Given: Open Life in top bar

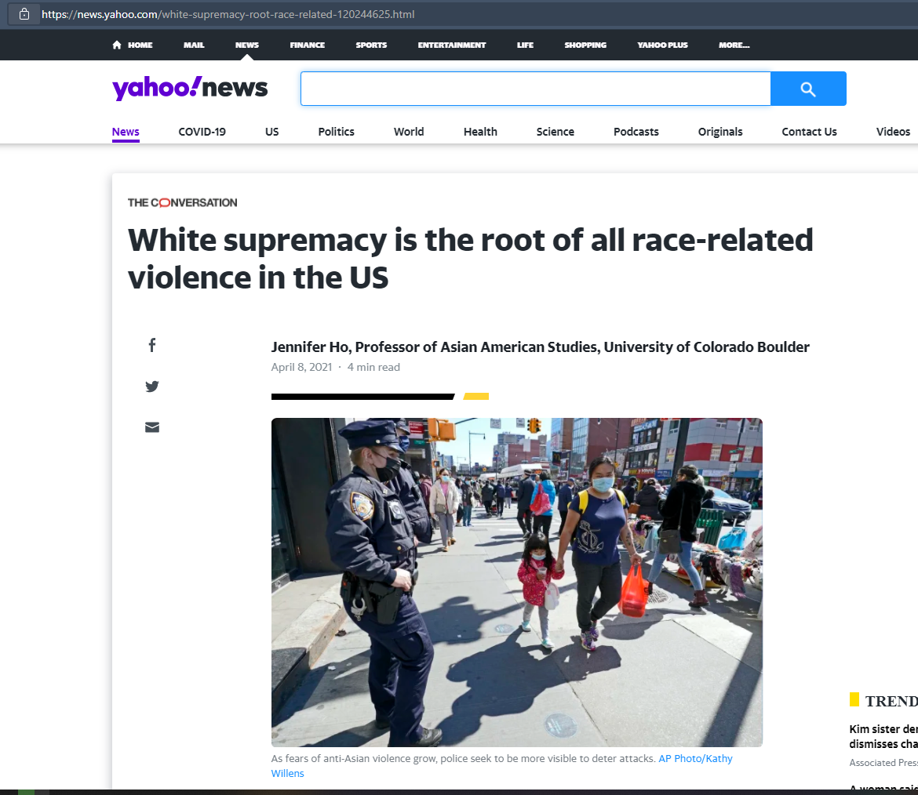Looking at the screenshot, I should click(525, 45).
